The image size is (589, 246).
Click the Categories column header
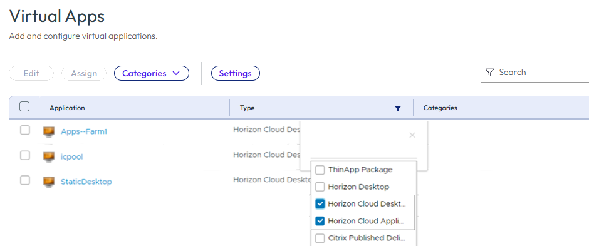click(440, 108)
